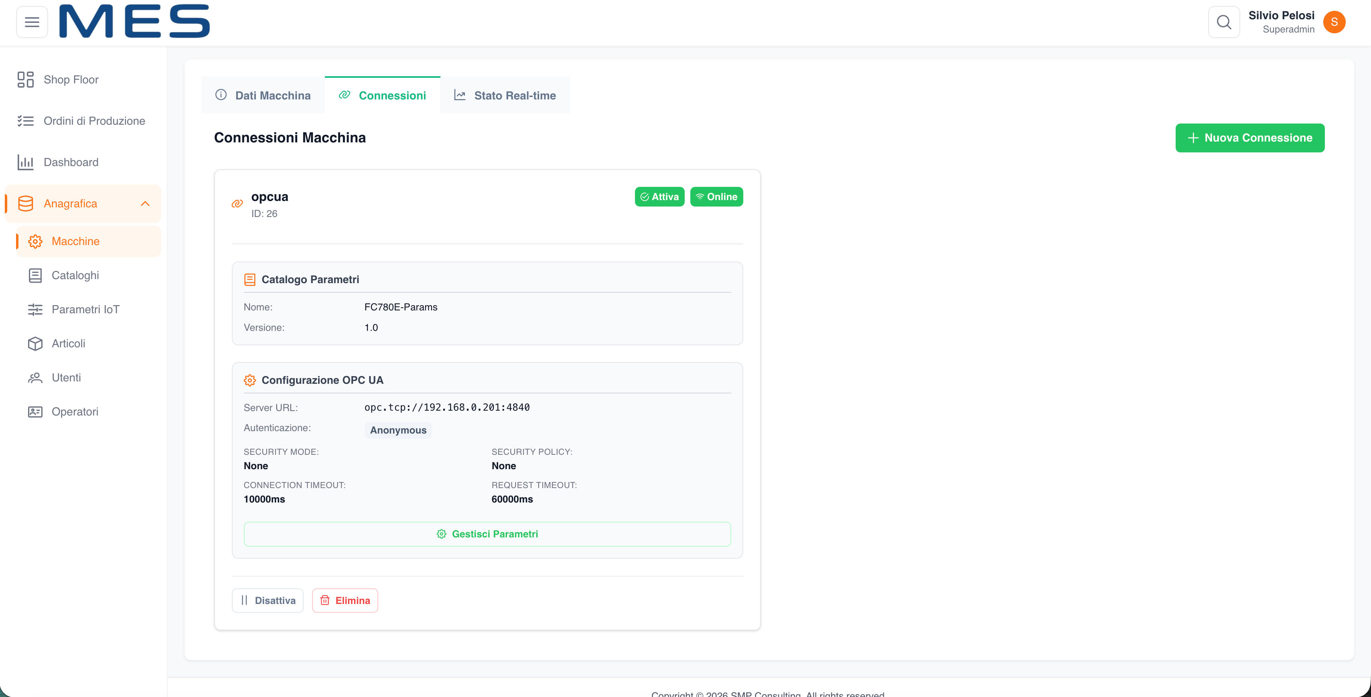Click the Ordini di Produzione list icon
Screen dimensions: 1371x697
point(26,121)
